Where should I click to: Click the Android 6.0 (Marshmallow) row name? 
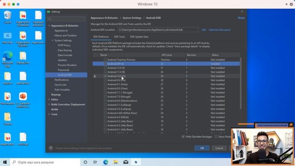point(122,101)
